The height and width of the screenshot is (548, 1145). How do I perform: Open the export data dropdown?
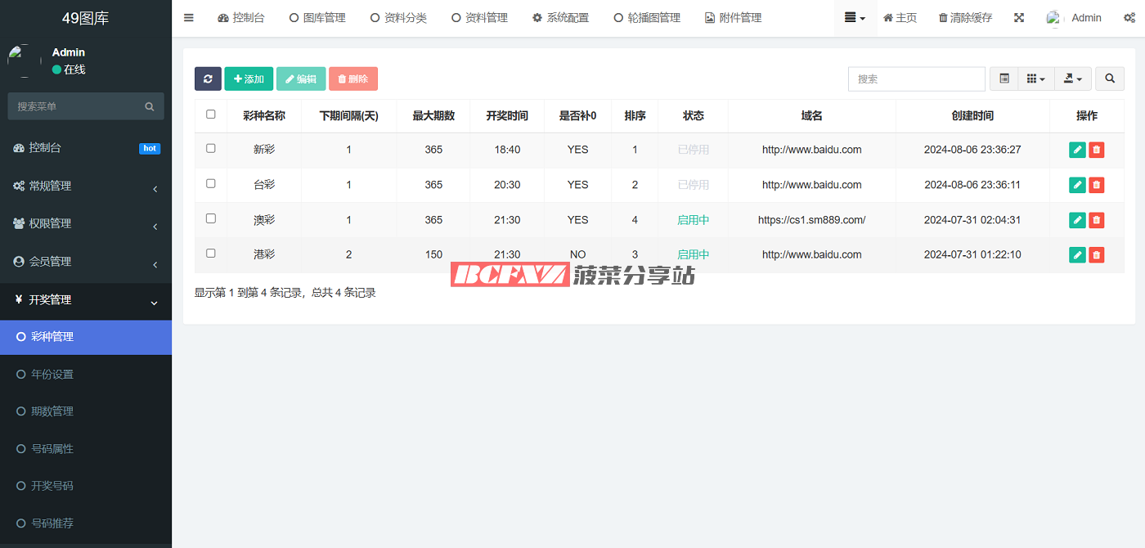pyautogui.click(x=1073, y=79)
